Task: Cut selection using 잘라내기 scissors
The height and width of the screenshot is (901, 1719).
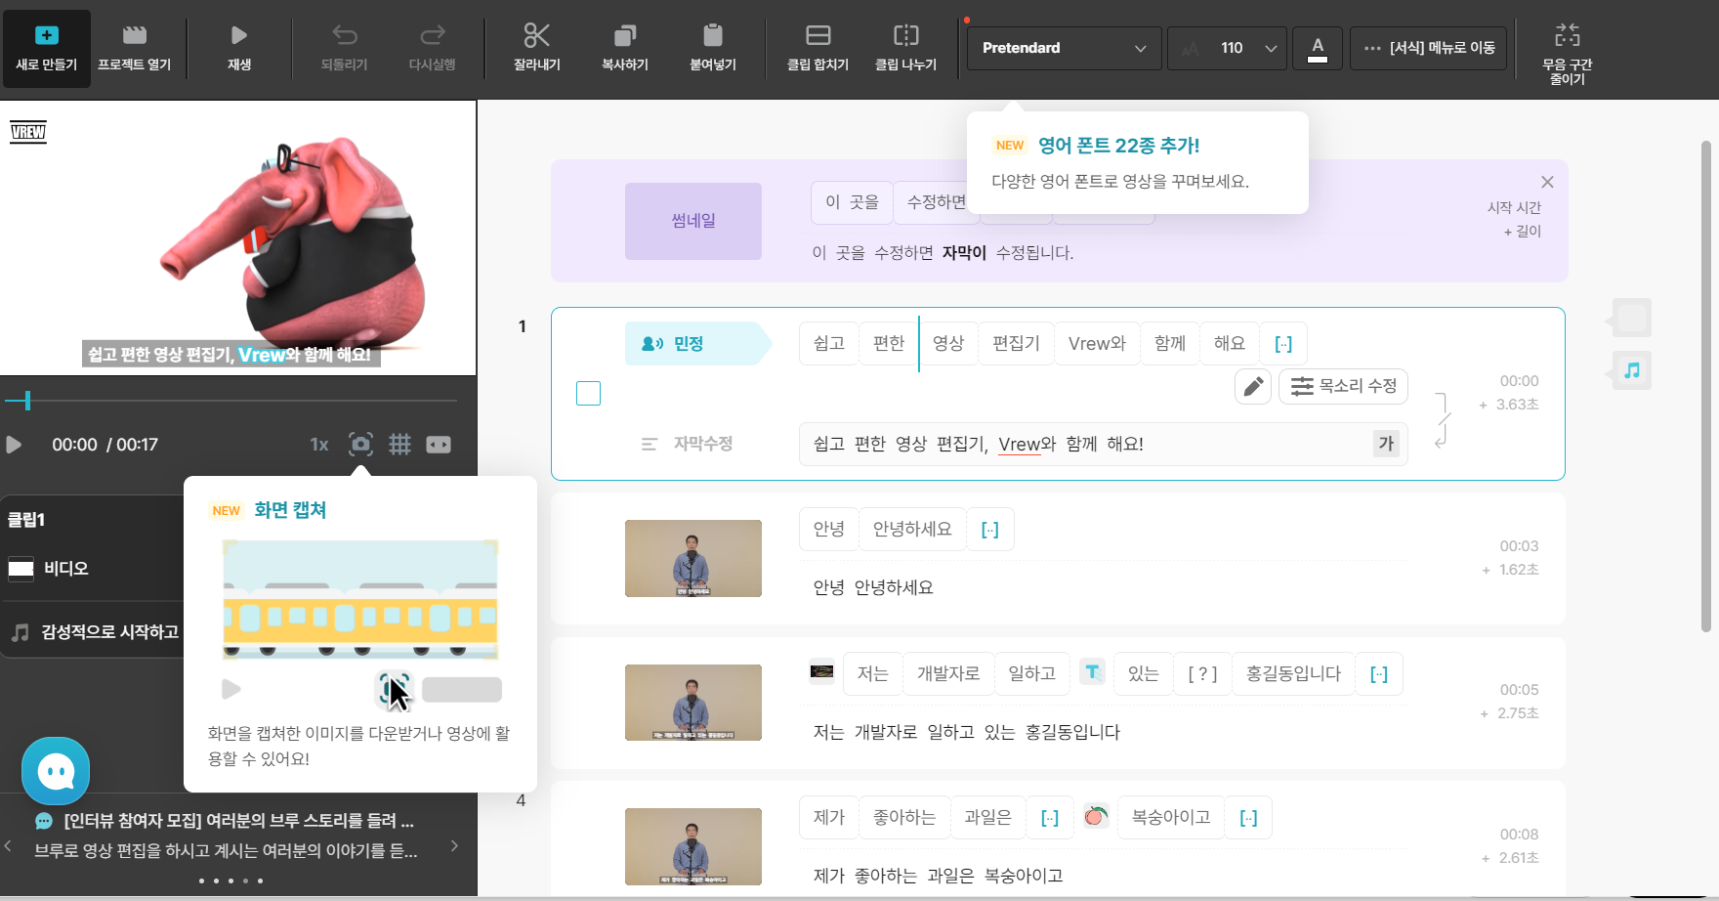Action: pos(537,48)
